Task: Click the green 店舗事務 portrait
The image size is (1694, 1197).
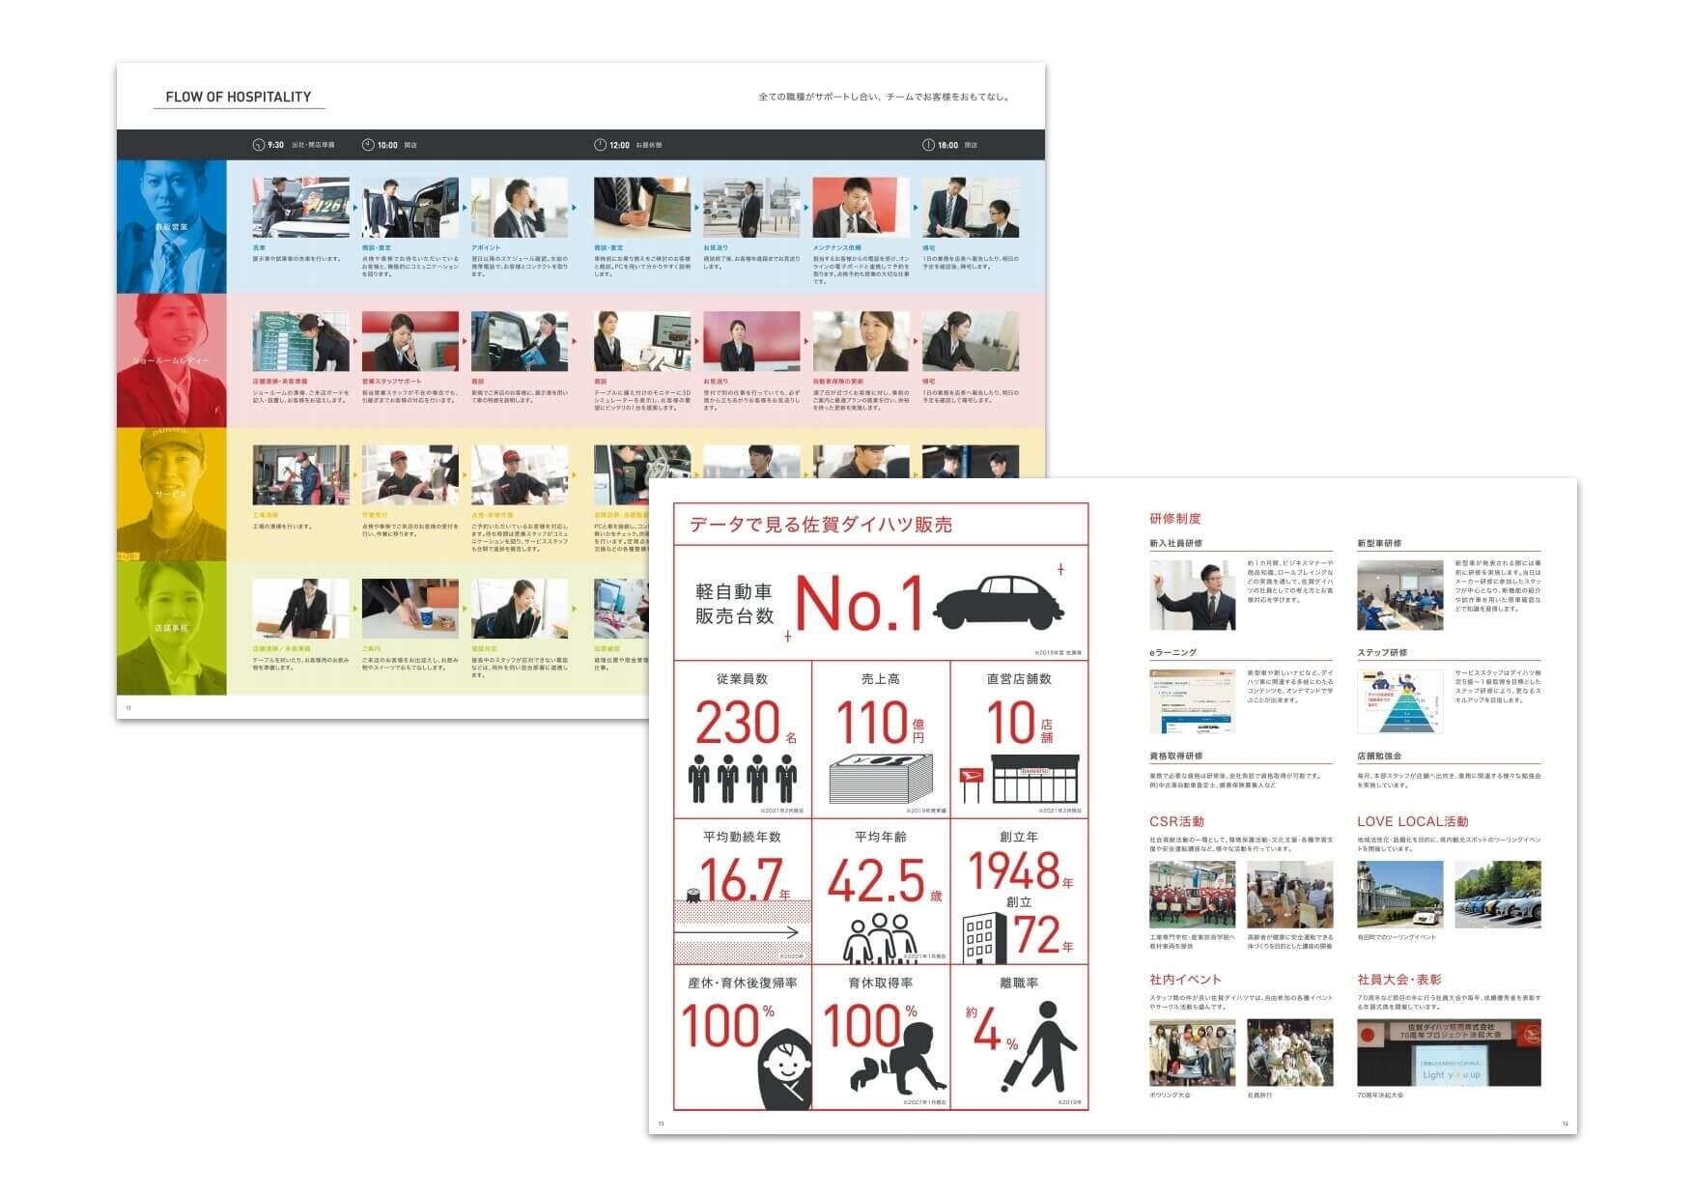Action: click(172, 628)
